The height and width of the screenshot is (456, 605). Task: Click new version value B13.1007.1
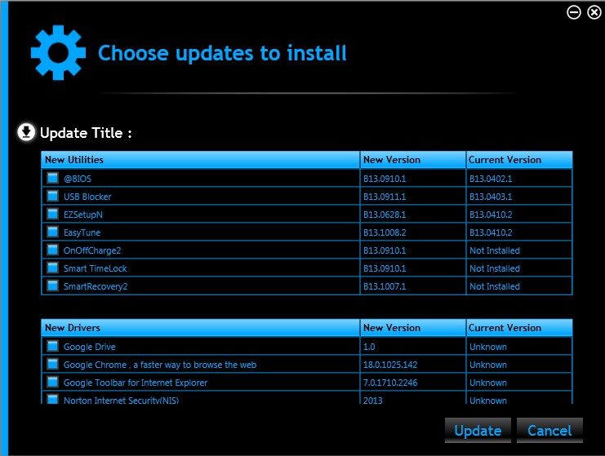pyautogui.click(x=385, y=286)
